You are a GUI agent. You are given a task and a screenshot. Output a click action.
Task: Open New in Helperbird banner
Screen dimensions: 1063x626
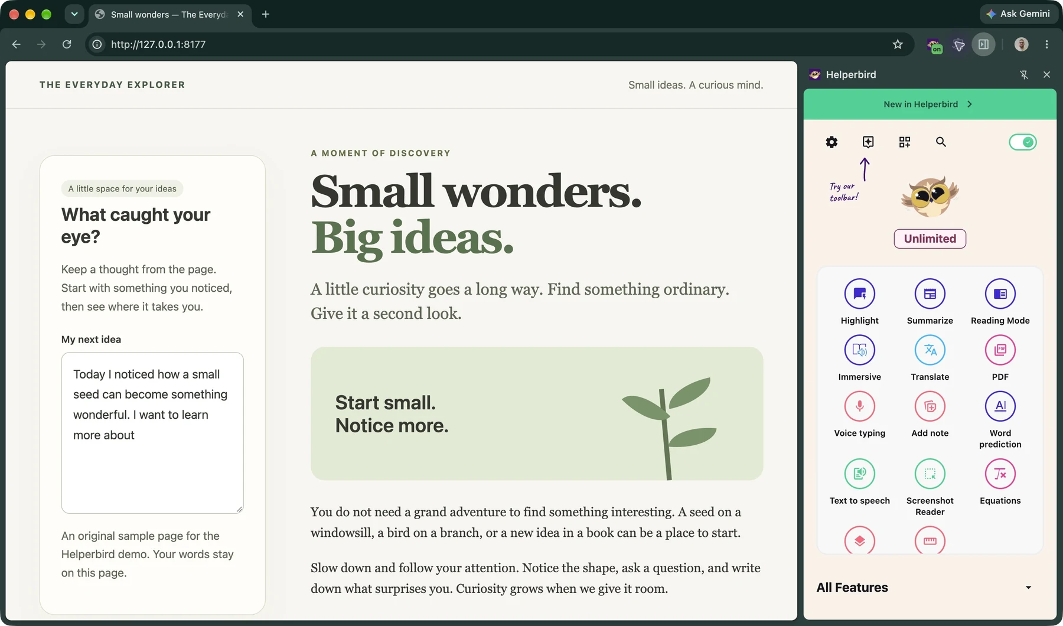pyautogui.click(x=930, y=104)
